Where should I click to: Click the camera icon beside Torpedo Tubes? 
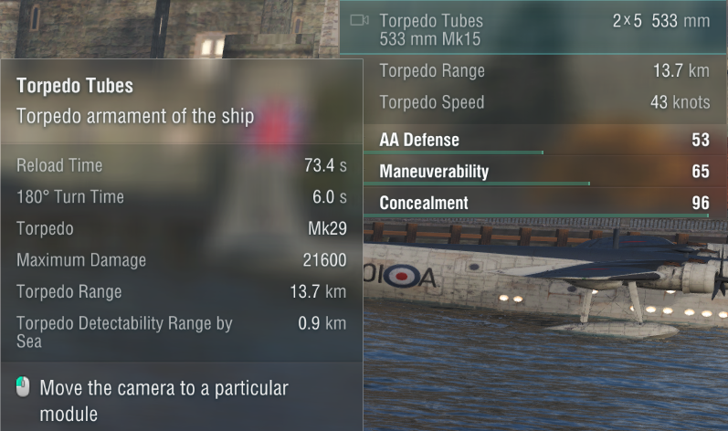click(360, 21)
